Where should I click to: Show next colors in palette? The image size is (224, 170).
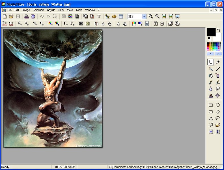click(218, 54)
